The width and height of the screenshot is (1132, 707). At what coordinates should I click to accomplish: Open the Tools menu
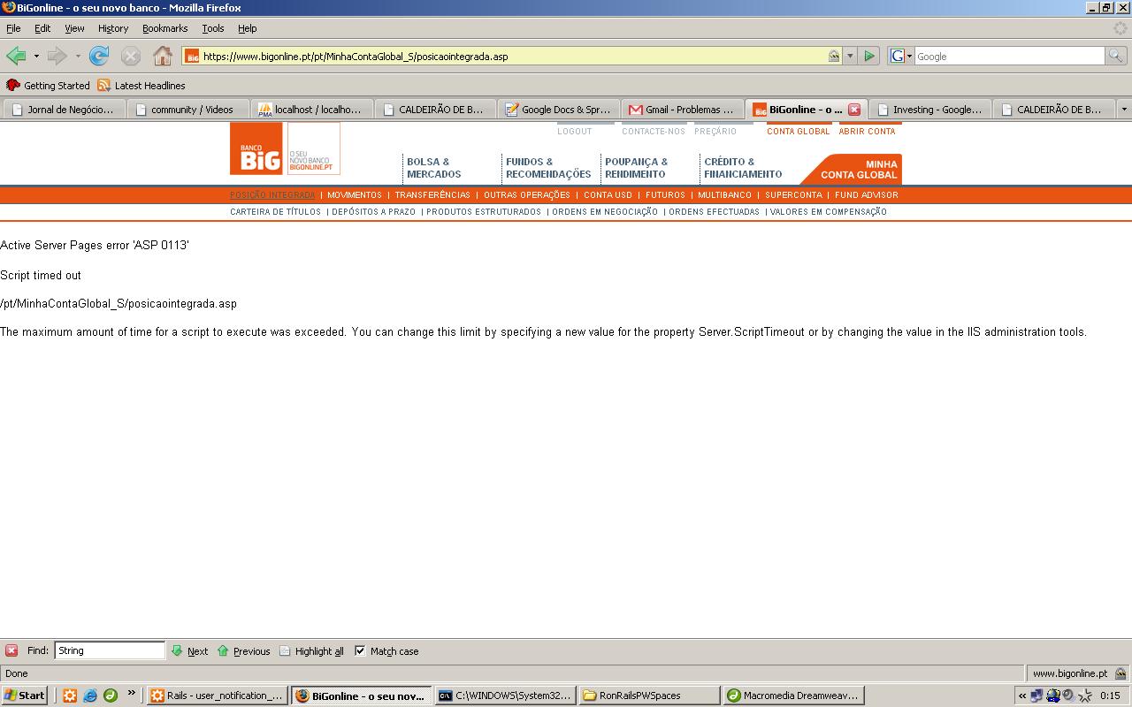(x=213, y=28)
